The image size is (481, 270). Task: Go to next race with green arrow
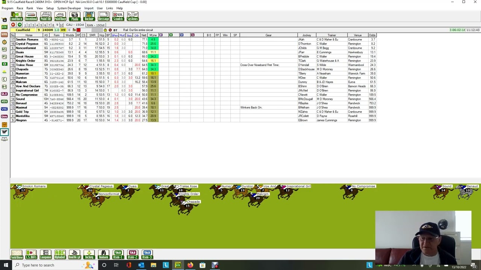coord(20,25)
